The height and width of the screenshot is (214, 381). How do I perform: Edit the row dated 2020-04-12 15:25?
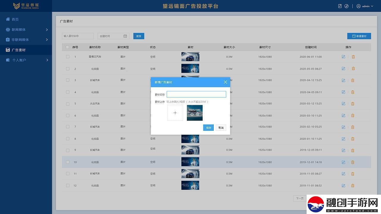coord(343,80)
